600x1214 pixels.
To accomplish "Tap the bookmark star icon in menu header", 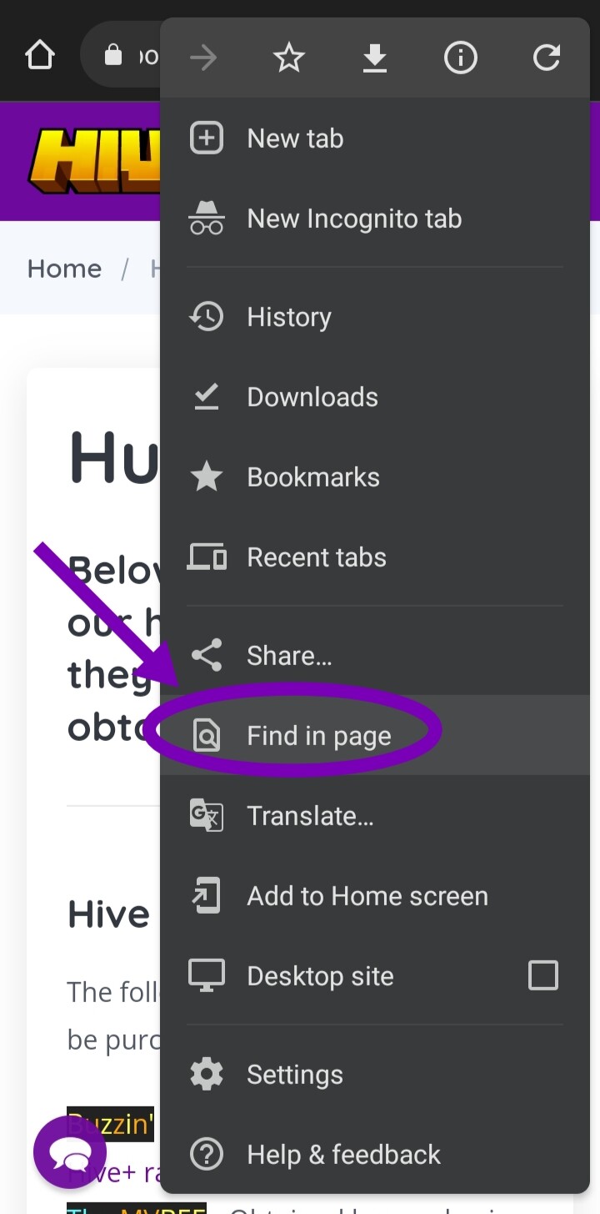I will point(289,58).
